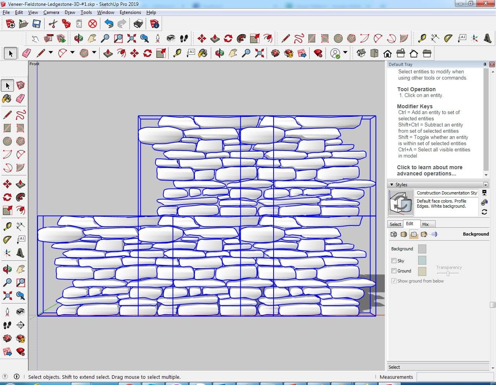Click the Open file folder icon
This screenshot has height=385, width=496.
24,24
